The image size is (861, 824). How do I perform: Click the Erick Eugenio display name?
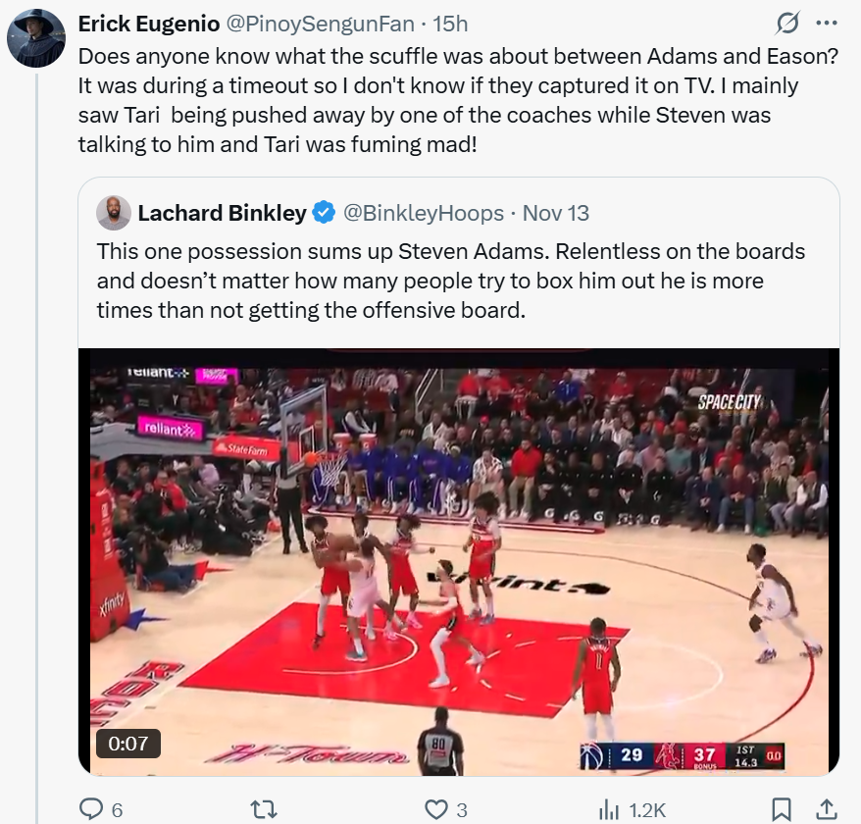(148, 23)
